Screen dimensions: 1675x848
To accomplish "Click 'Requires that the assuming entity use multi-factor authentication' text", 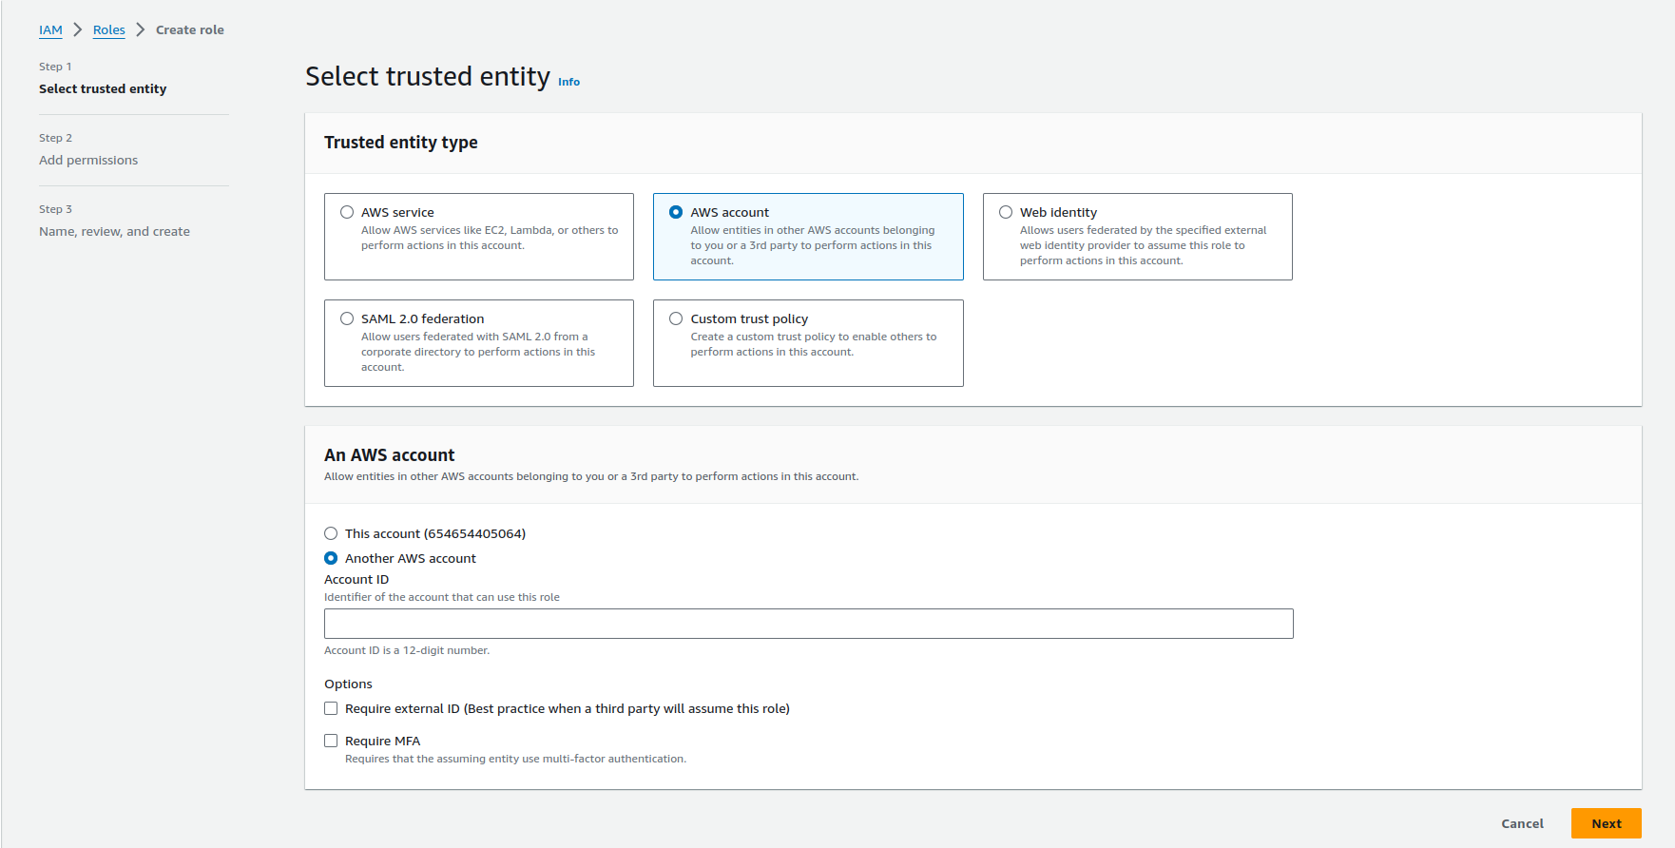I will (515, 759).
